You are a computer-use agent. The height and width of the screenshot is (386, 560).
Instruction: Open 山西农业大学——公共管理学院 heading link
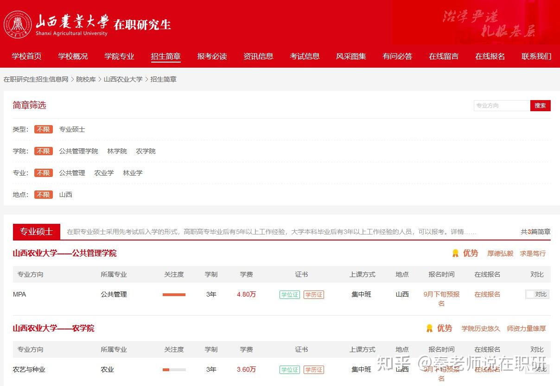point(64,253)
